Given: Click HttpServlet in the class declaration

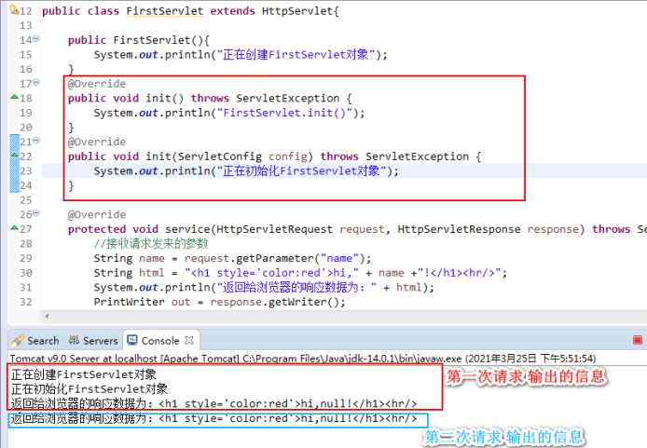Looking at the screenshot, I should (297, 11).
